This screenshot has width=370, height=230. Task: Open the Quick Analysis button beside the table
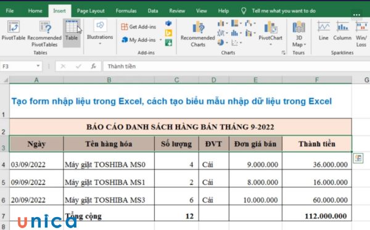[358, 158]
